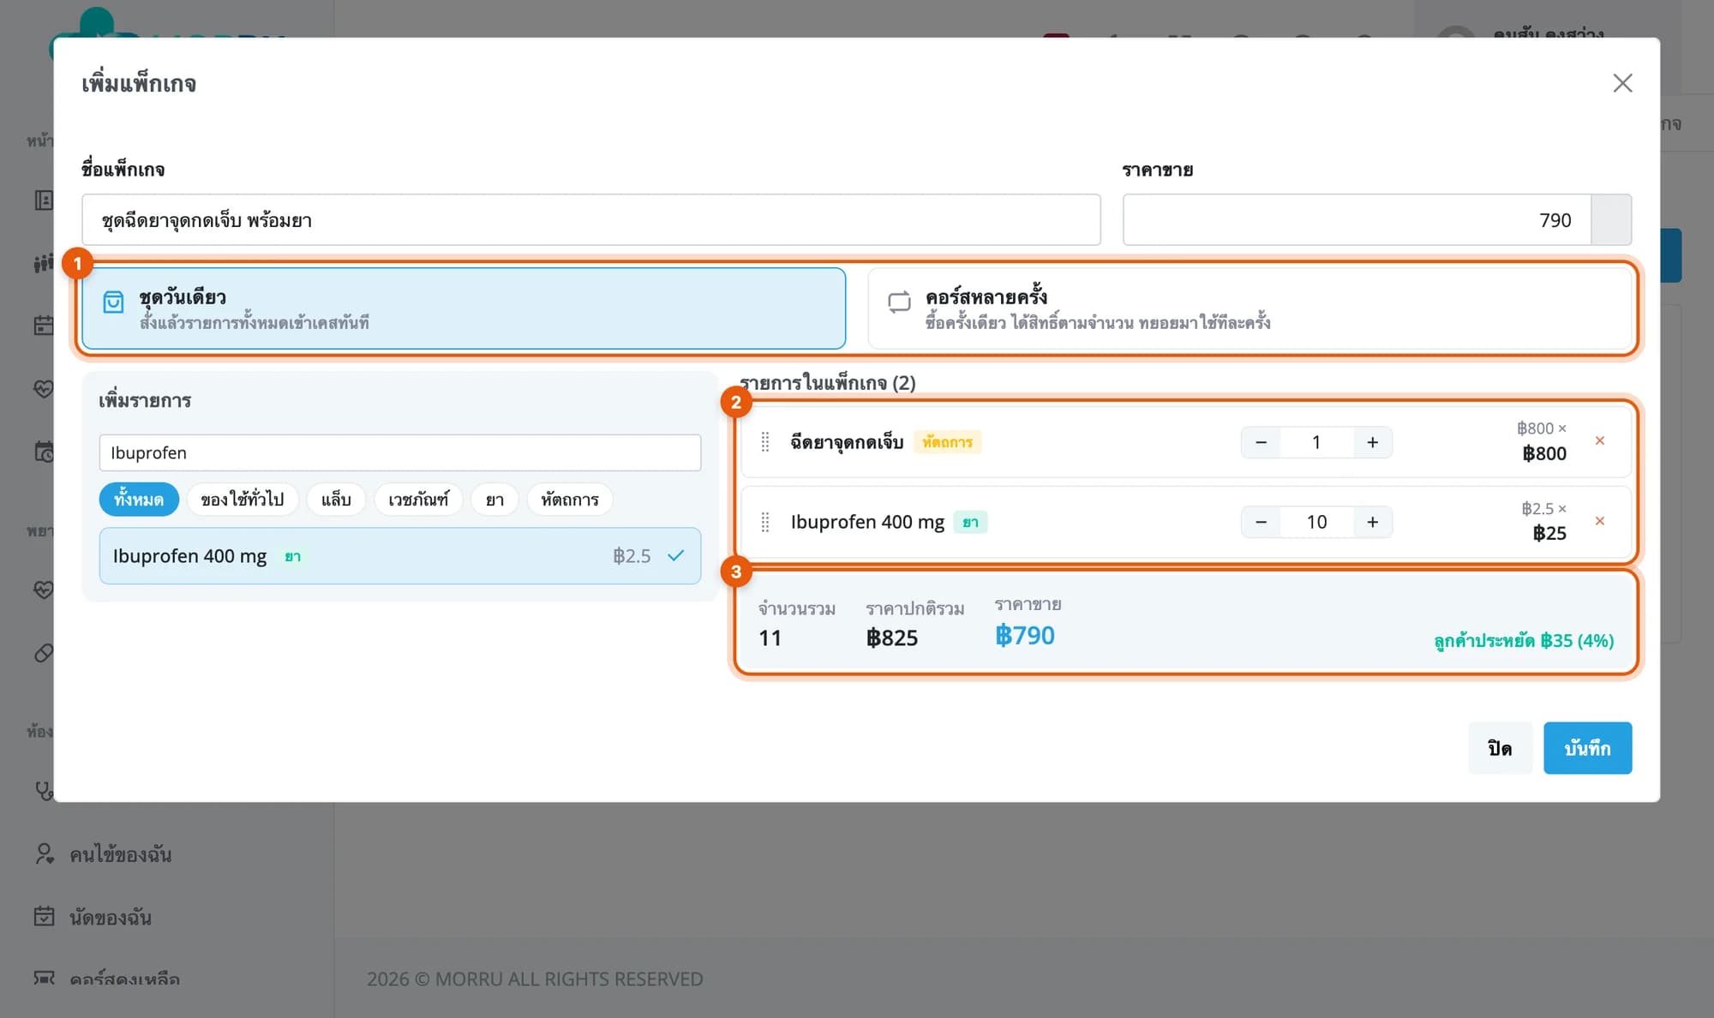
Task: Click the ฿790 sale price in summary
Action: [1025, 636]
